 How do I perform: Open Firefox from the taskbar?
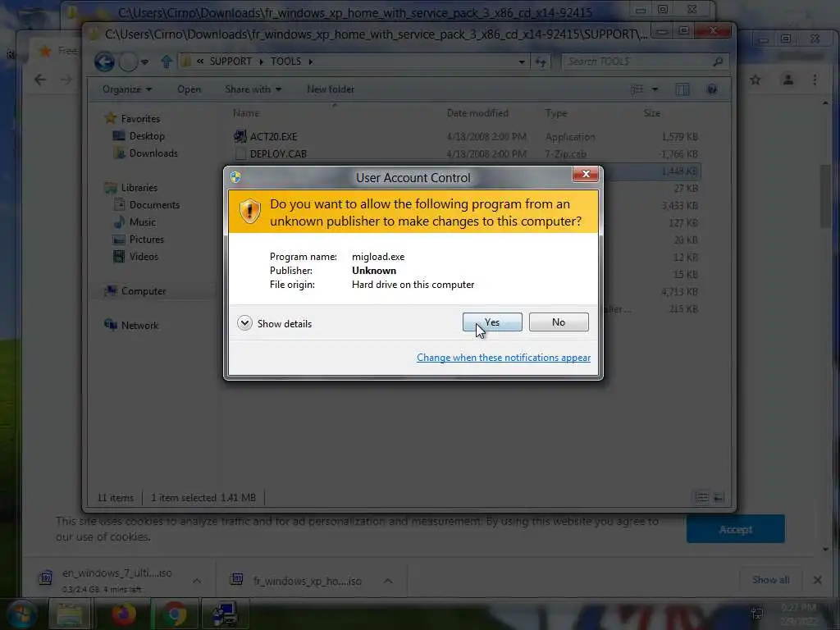tap(124, 614)
